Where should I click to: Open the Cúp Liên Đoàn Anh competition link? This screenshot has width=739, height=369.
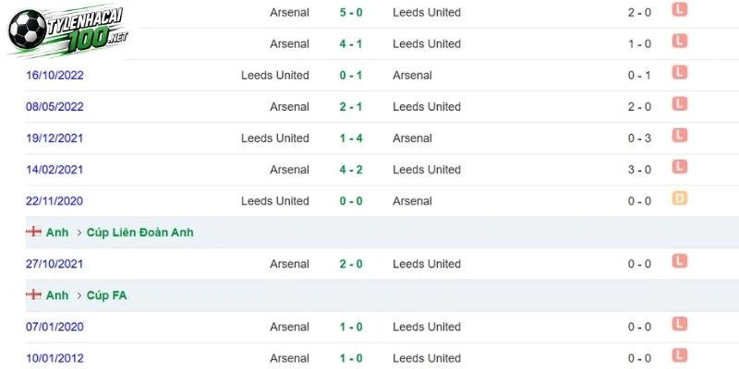[x=140, y=232]
